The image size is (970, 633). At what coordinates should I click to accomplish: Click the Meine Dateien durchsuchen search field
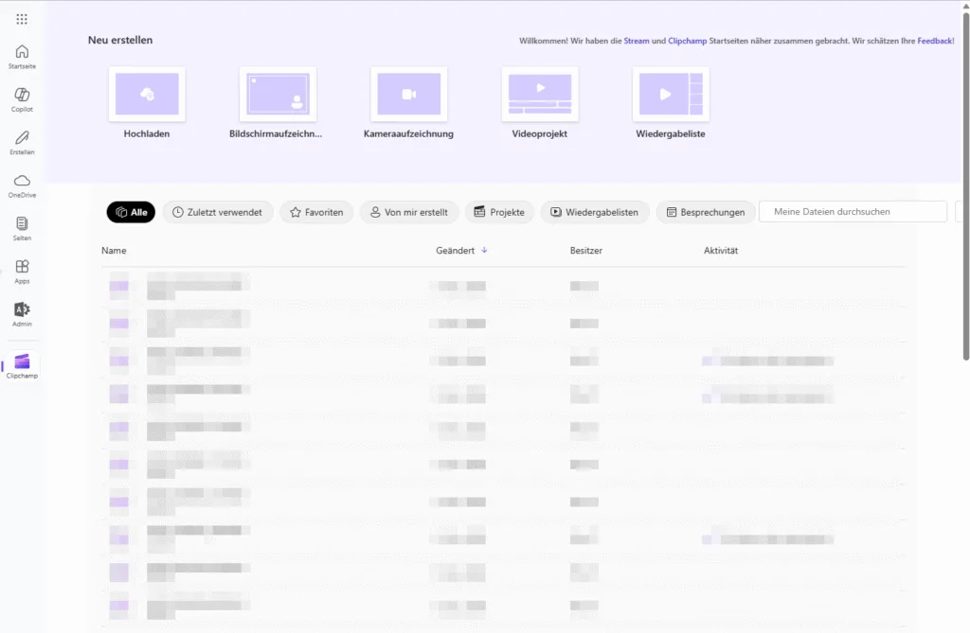tap(853, 212)
